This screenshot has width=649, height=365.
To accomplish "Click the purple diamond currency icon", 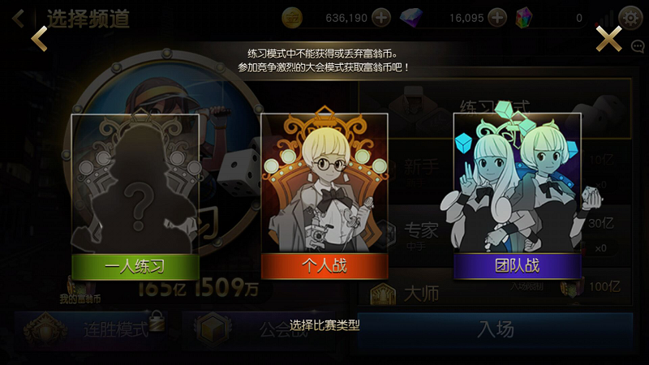I will (411, 18).
